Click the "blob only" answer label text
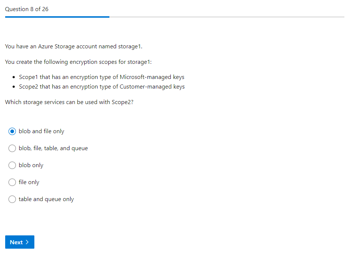 tap(31, 165)
